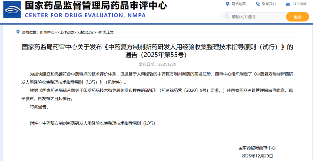Open the 网站地图 link

pos(239,4)
